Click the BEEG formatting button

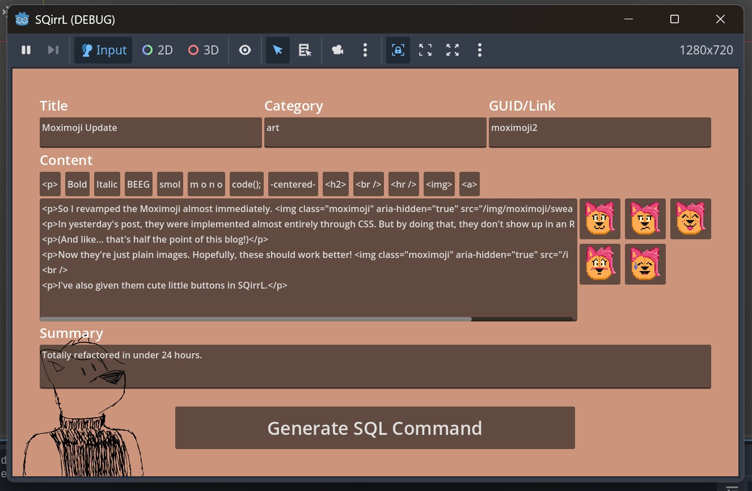138,184
